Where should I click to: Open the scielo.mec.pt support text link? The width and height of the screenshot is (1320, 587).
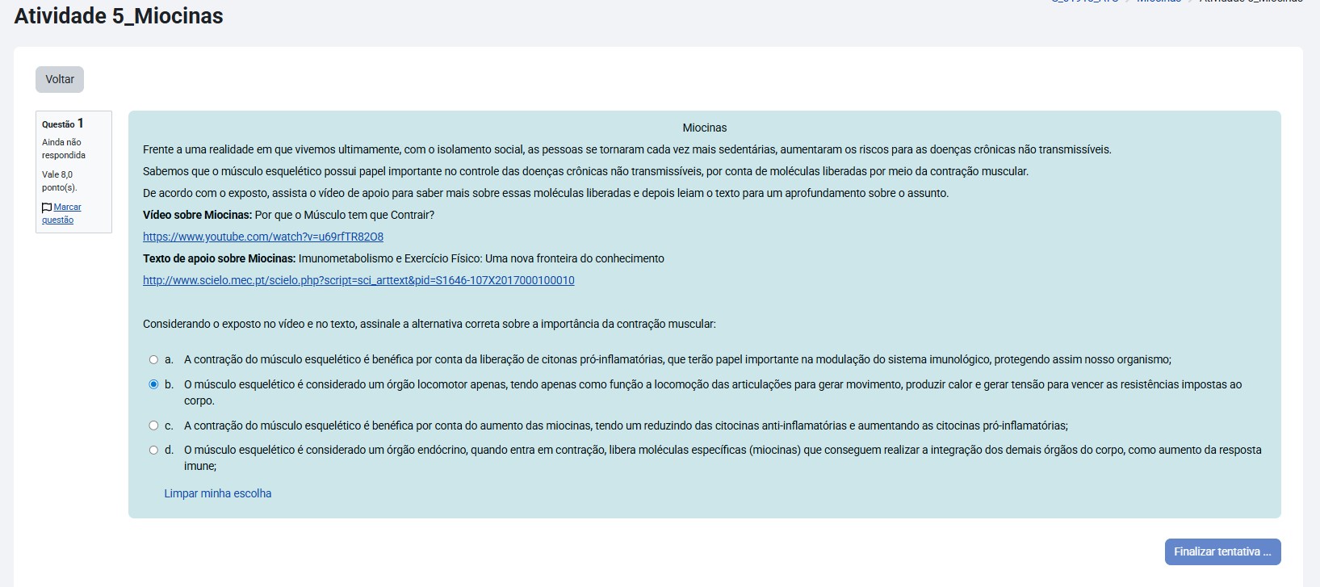point(358,280)
